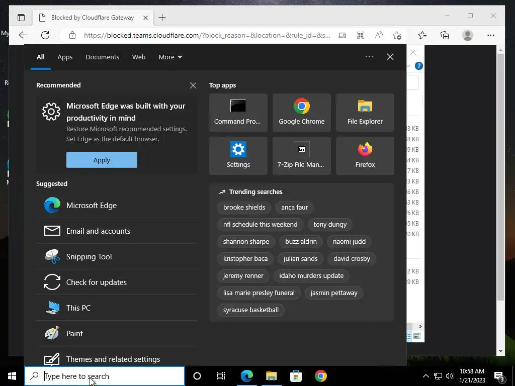The height and width of the screenshot is (386, 515).
Task: Open Command Prompt from Top apps
Action: [x=238, y=113]
